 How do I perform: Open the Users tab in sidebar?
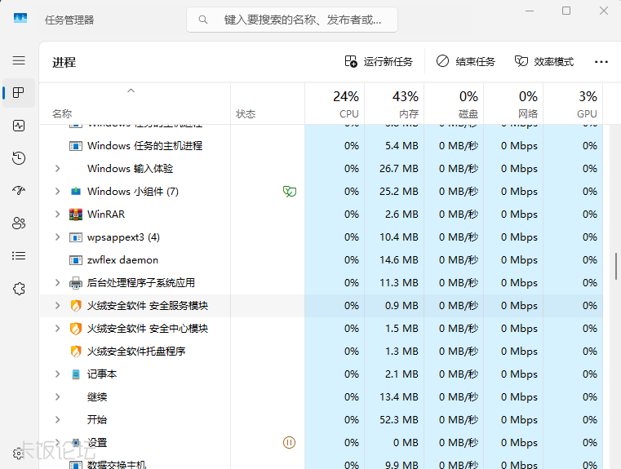19,223
